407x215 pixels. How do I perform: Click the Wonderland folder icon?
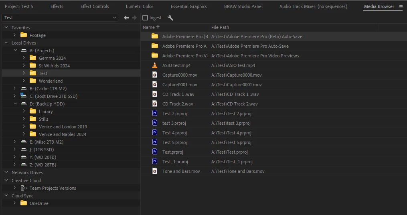(33, 81)
